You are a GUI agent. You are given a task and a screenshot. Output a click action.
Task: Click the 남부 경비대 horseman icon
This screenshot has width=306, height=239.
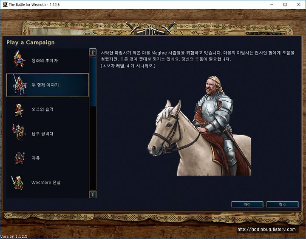[19, 132]
